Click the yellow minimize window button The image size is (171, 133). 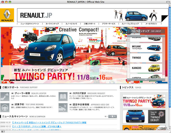(6, 2)
